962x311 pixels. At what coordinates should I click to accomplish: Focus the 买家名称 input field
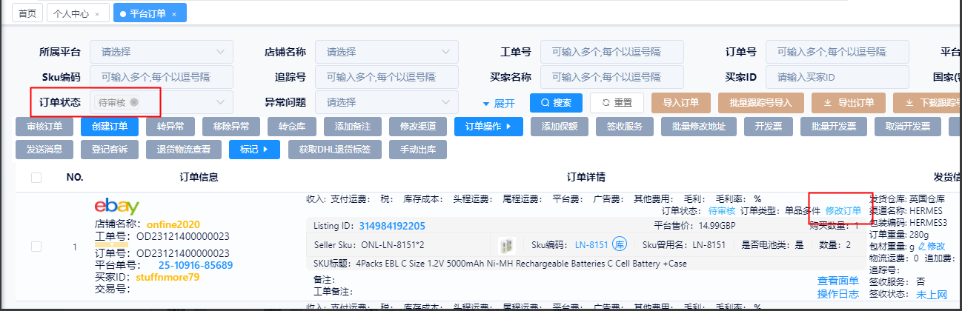point(612,77)
